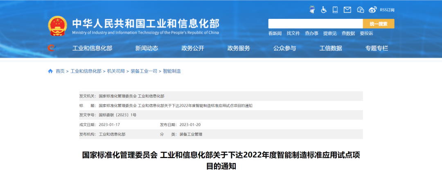The image size is (442, 177).
Task: Click the 发布日期 value 2023-01-20
Action: [190, 125]
